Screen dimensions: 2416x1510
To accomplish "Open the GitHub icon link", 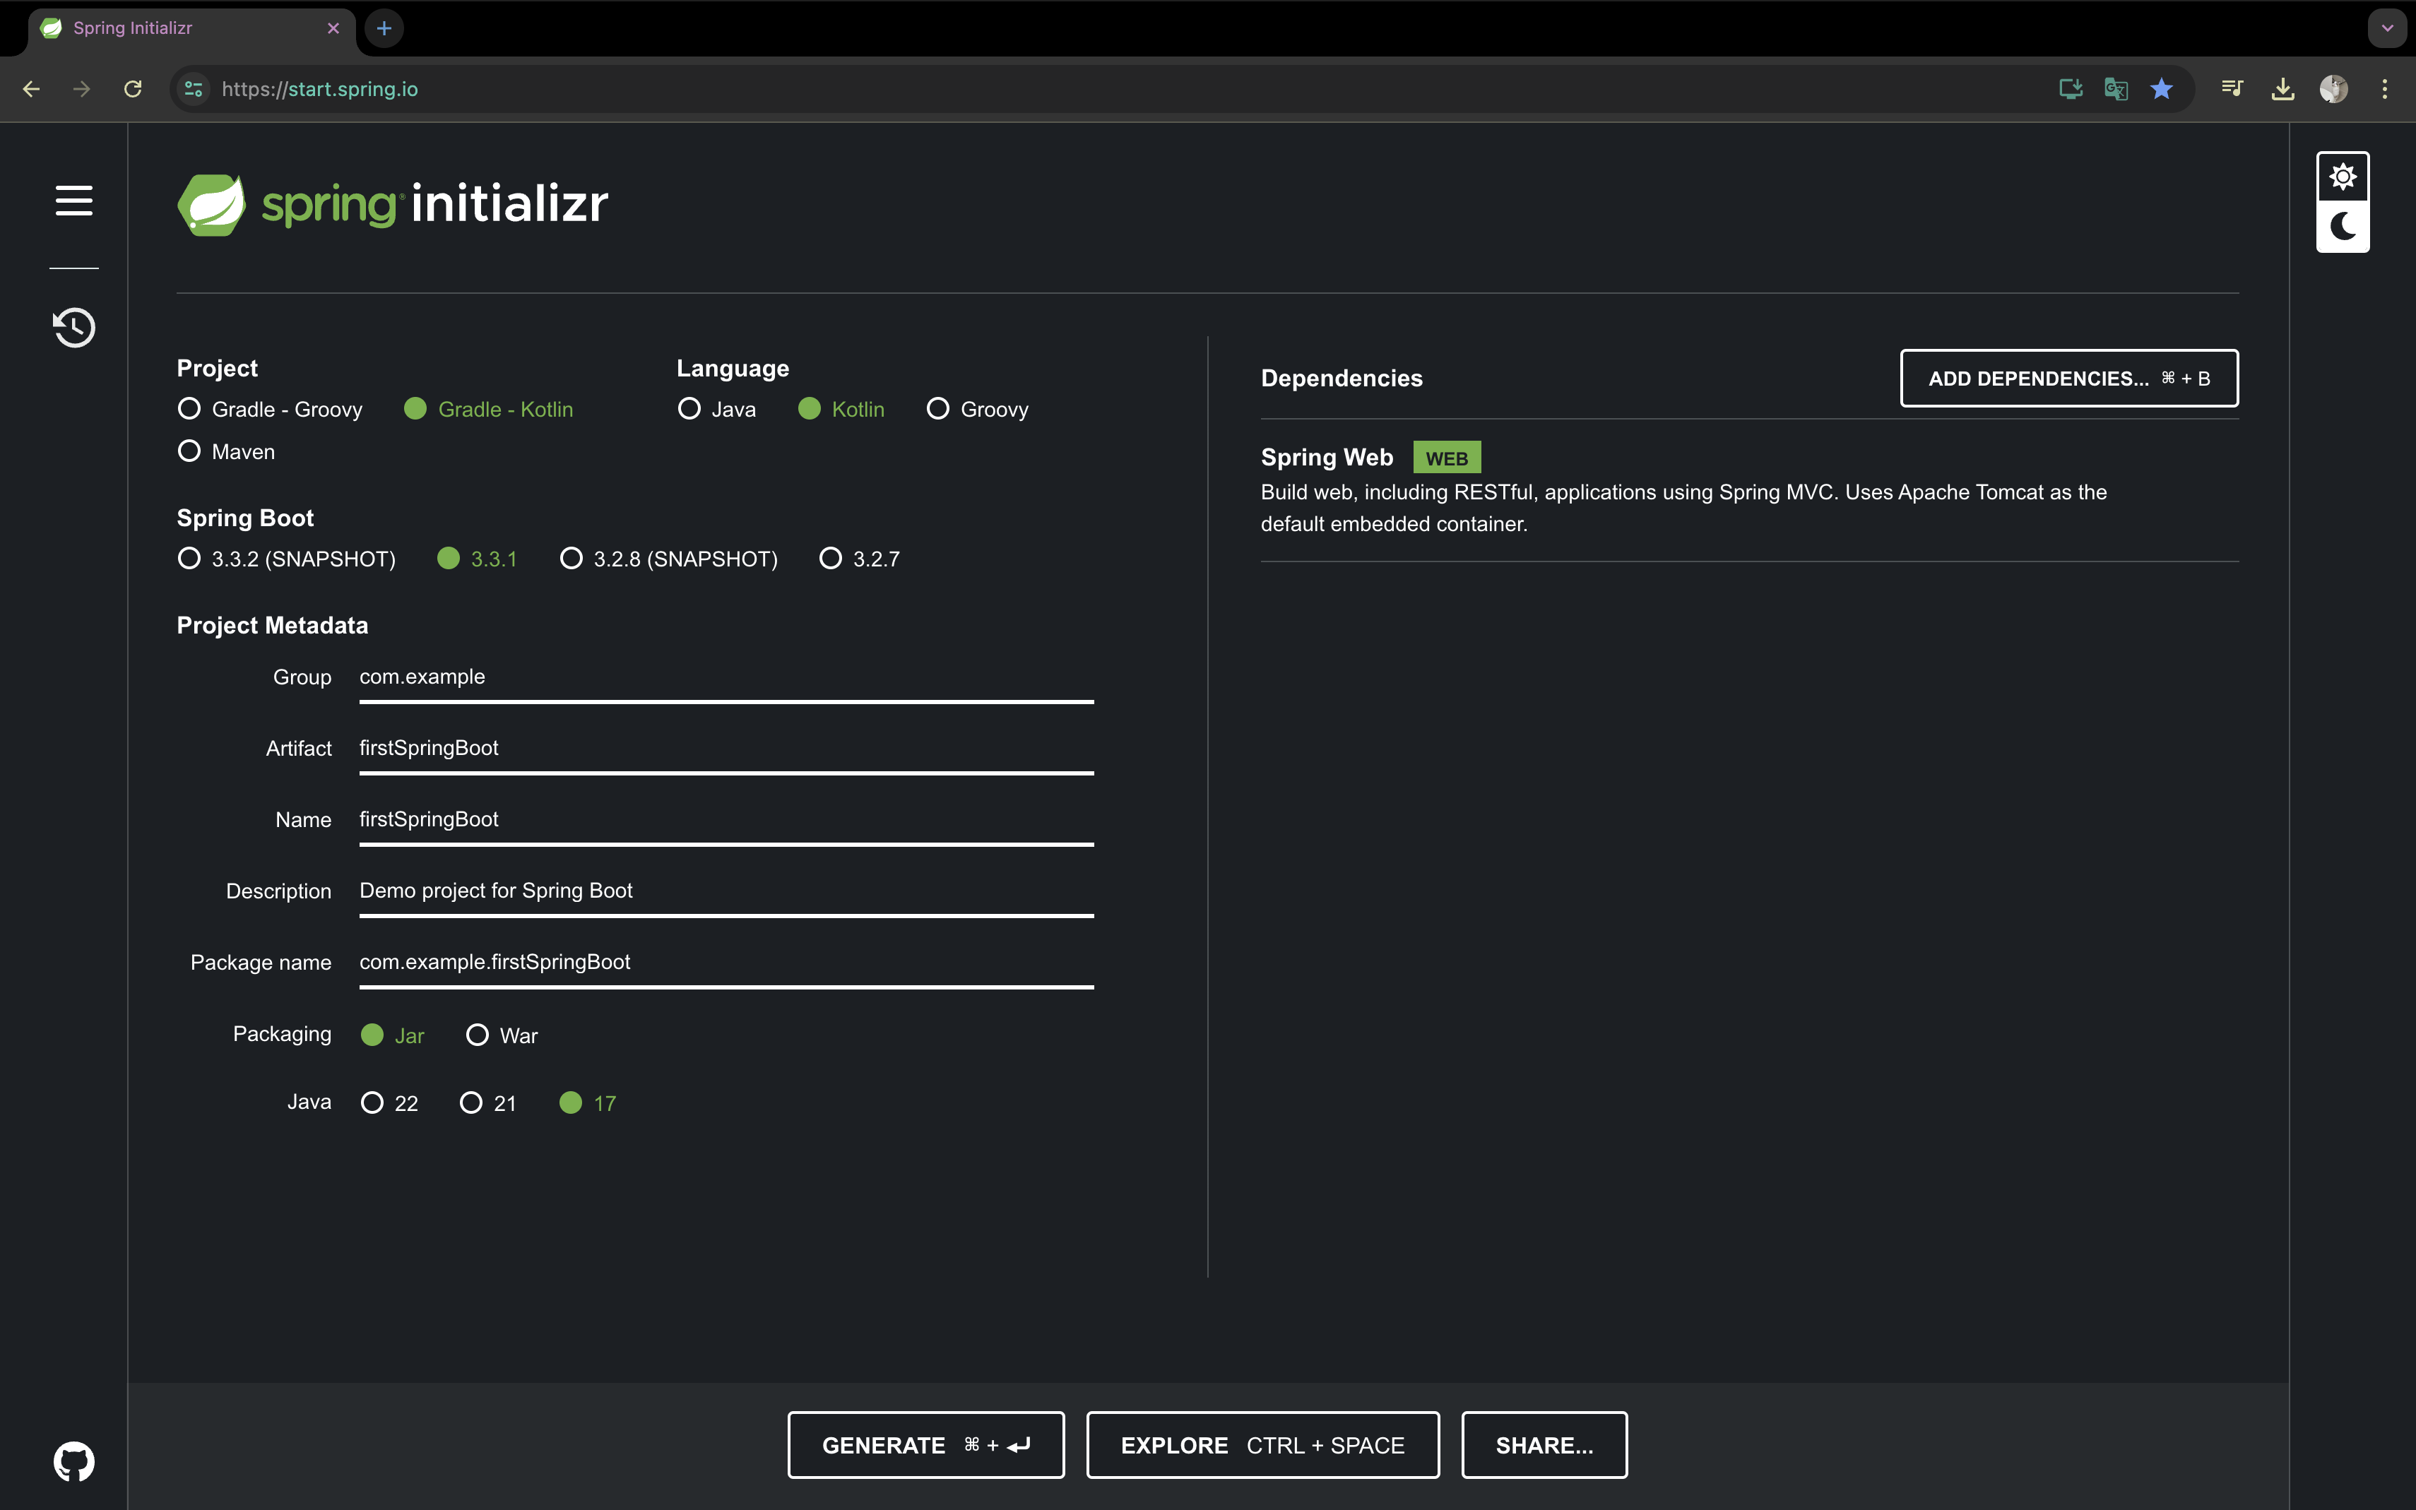I will click(74, 1461).
